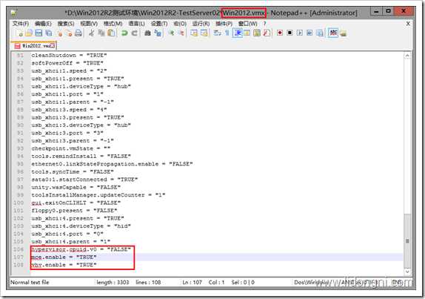Close the document using menu bar X

tap(408, 24)
